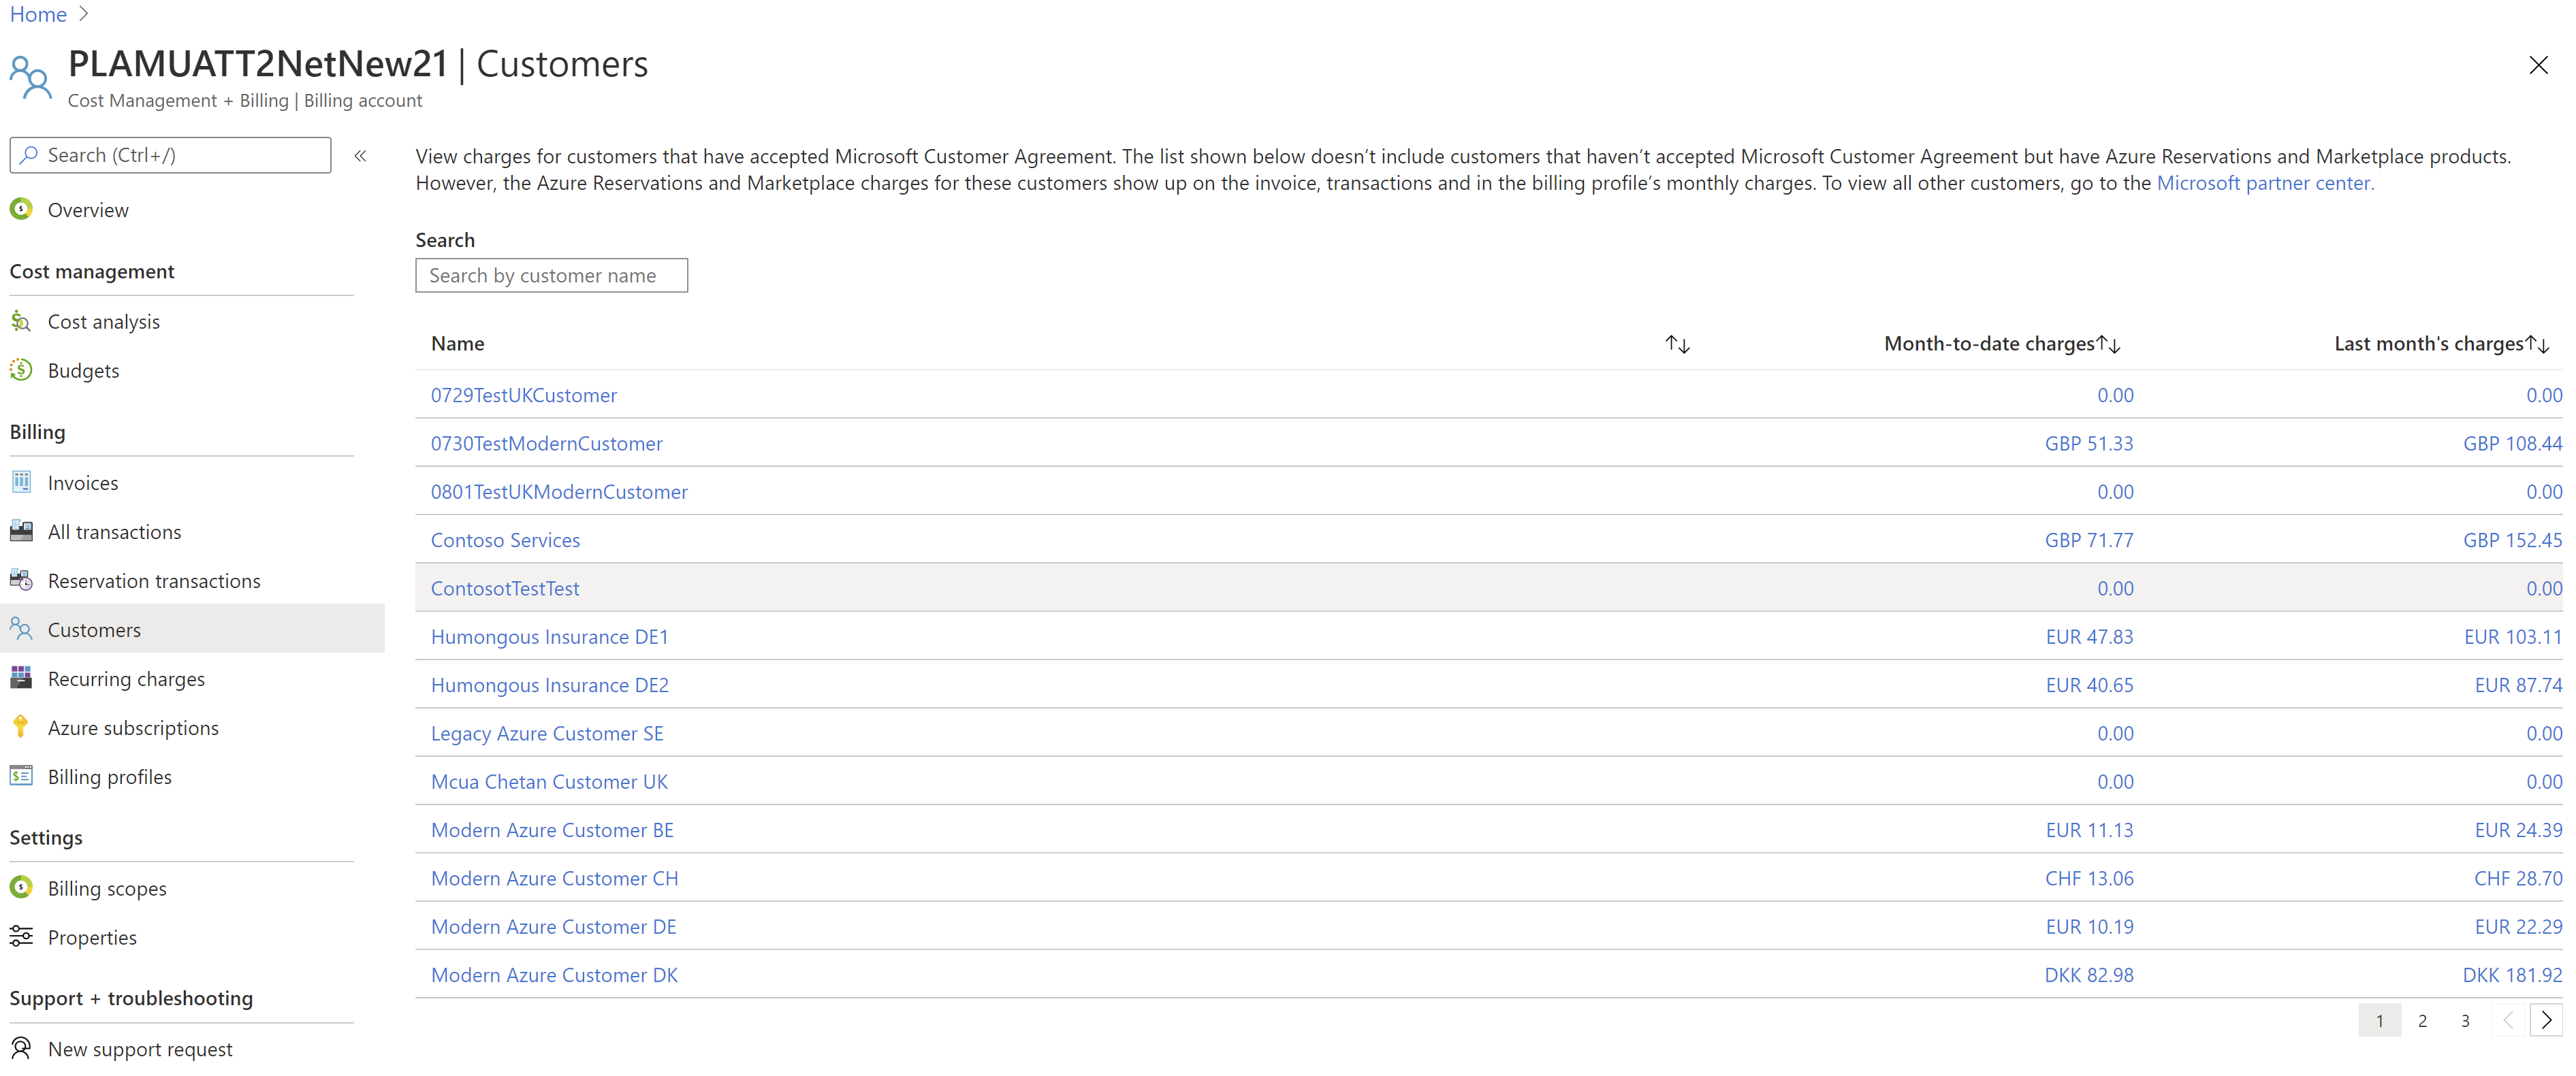The width and height of the screenshot is (2576, 1076).
Task: Click the Reservation transactions icon
Action: (x=21, y=581)
